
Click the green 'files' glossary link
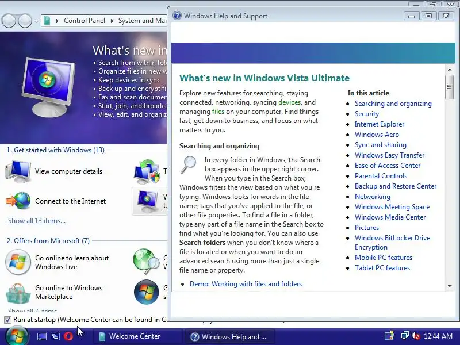point(218,112)
